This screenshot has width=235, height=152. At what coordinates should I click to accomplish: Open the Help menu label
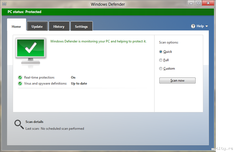click(x=200, y=26)
